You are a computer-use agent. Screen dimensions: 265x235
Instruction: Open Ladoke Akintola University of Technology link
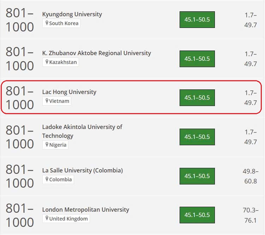click(x=82, y=131)
